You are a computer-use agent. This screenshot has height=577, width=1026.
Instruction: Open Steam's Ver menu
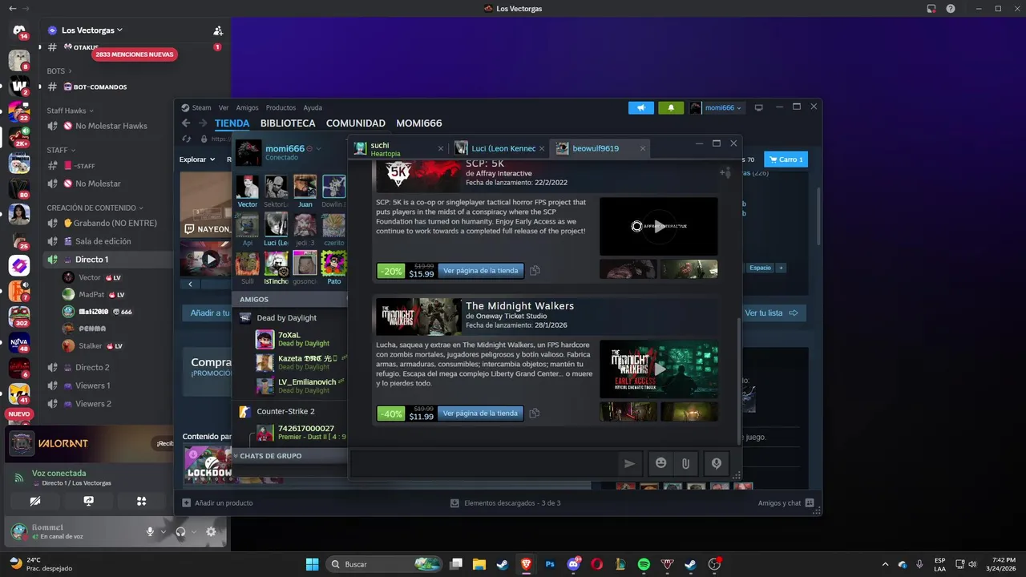224,107
